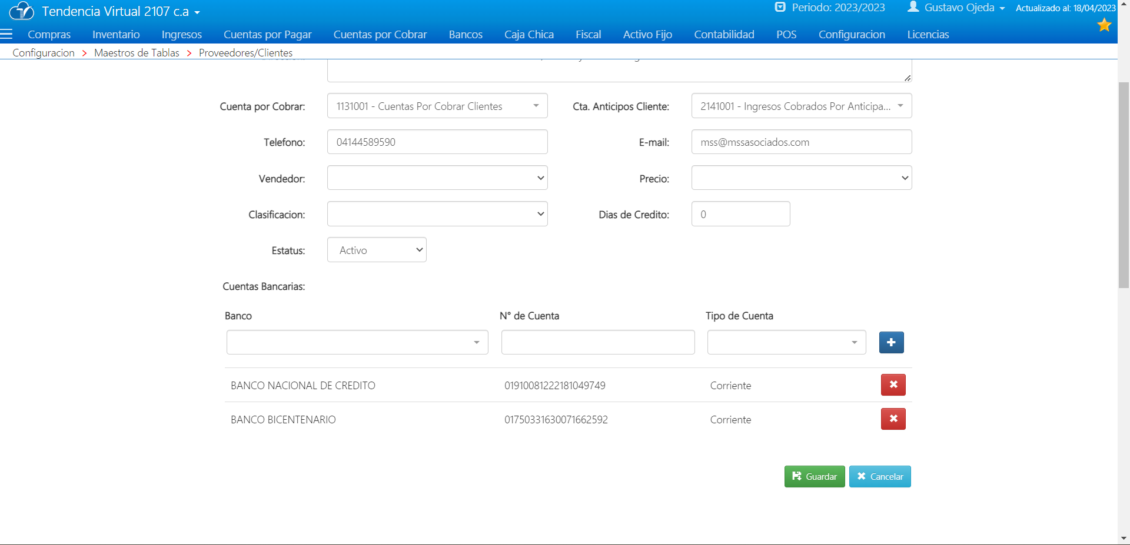
Task: Expand the Precio select list
Action: pos(802,178)
